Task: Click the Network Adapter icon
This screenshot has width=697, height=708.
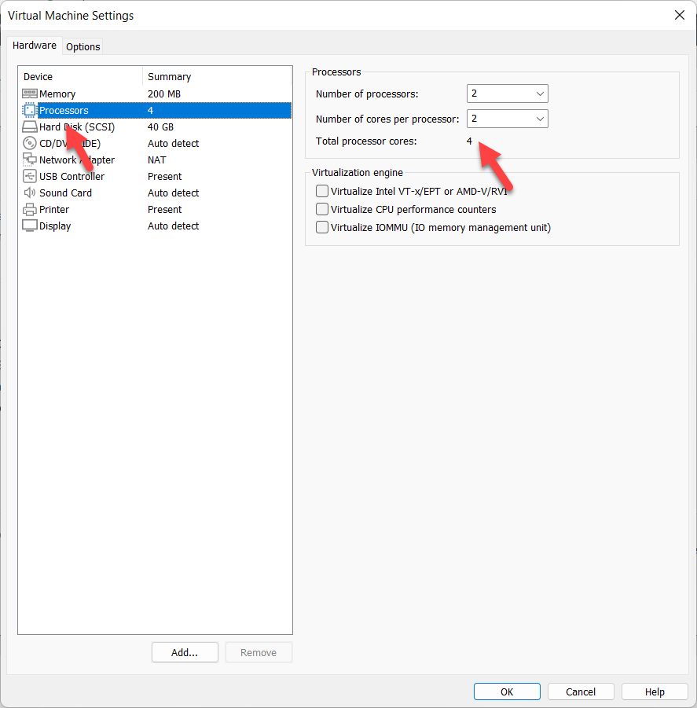Action: tap(30, 160)
